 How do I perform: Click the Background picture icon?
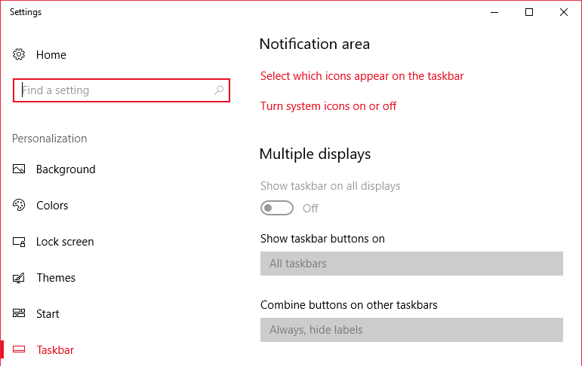tap(19, 169)
